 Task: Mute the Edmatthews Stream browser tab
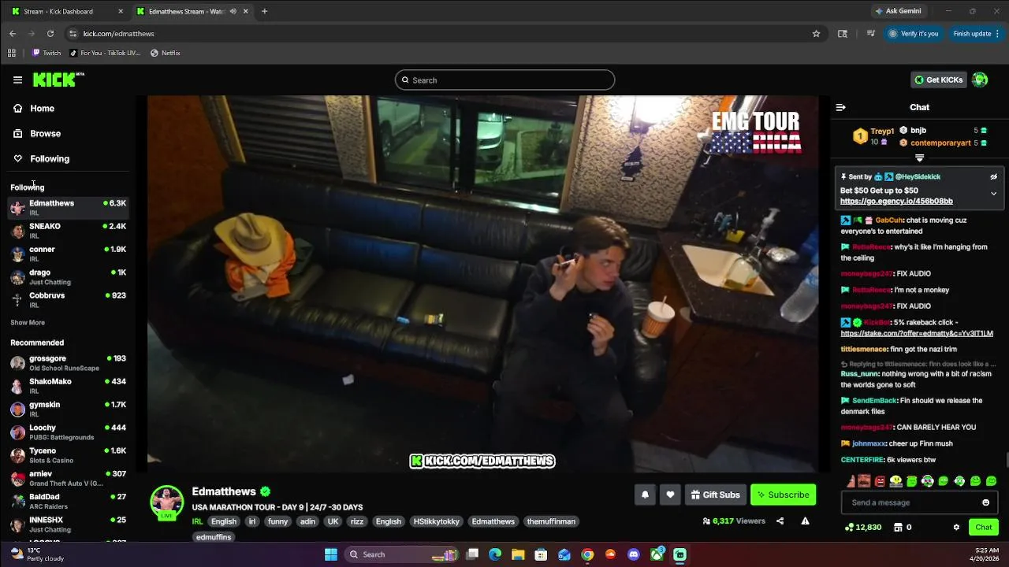233,11
